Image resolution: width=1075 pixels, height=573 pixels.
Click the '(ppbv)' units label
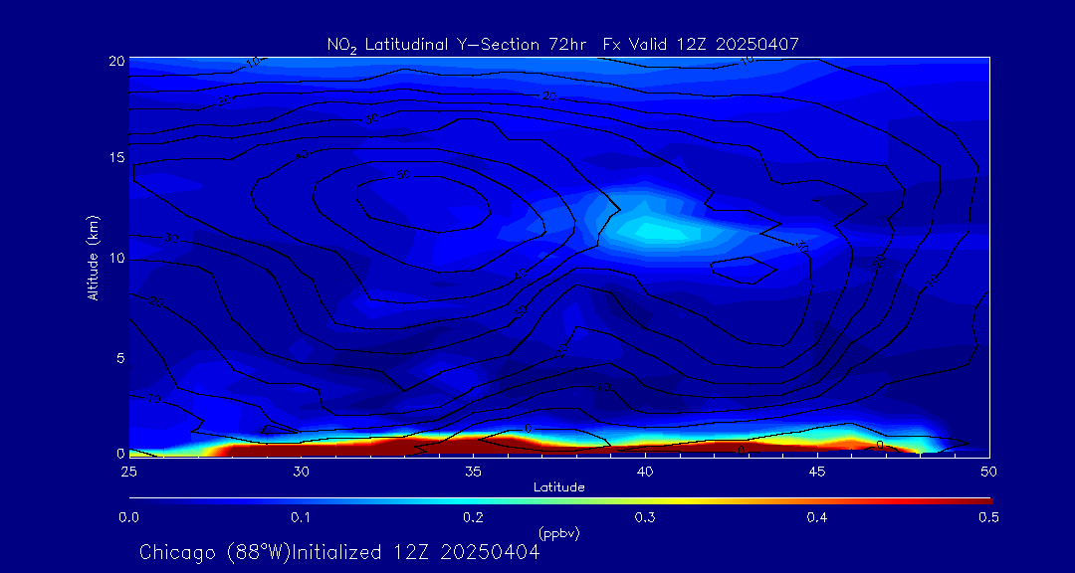click(x=558, y=534)
